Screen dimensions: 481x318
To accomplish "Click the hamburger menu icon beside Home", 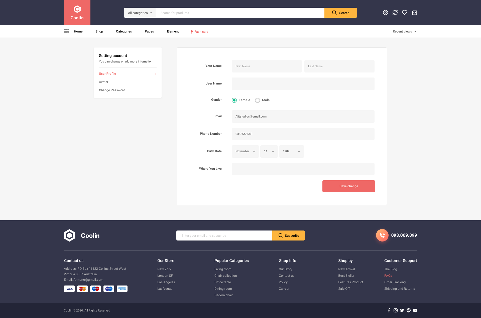I will (x=66, y=31).
